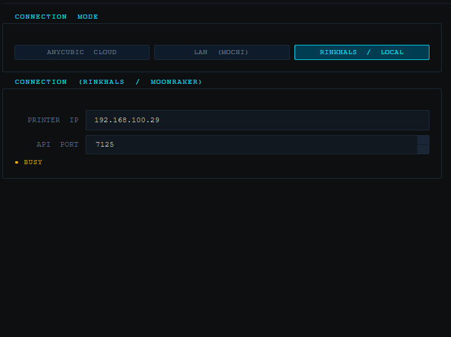
Task: Choose the Rinkhals / Local mode
Action: click(x=361, y=52)
